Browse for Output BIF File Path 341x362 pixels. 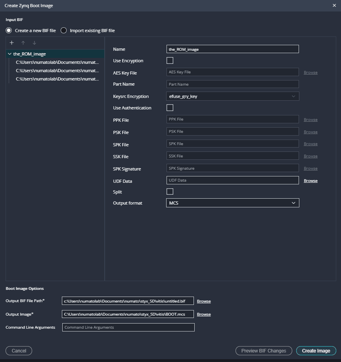(x=204, y=301)
